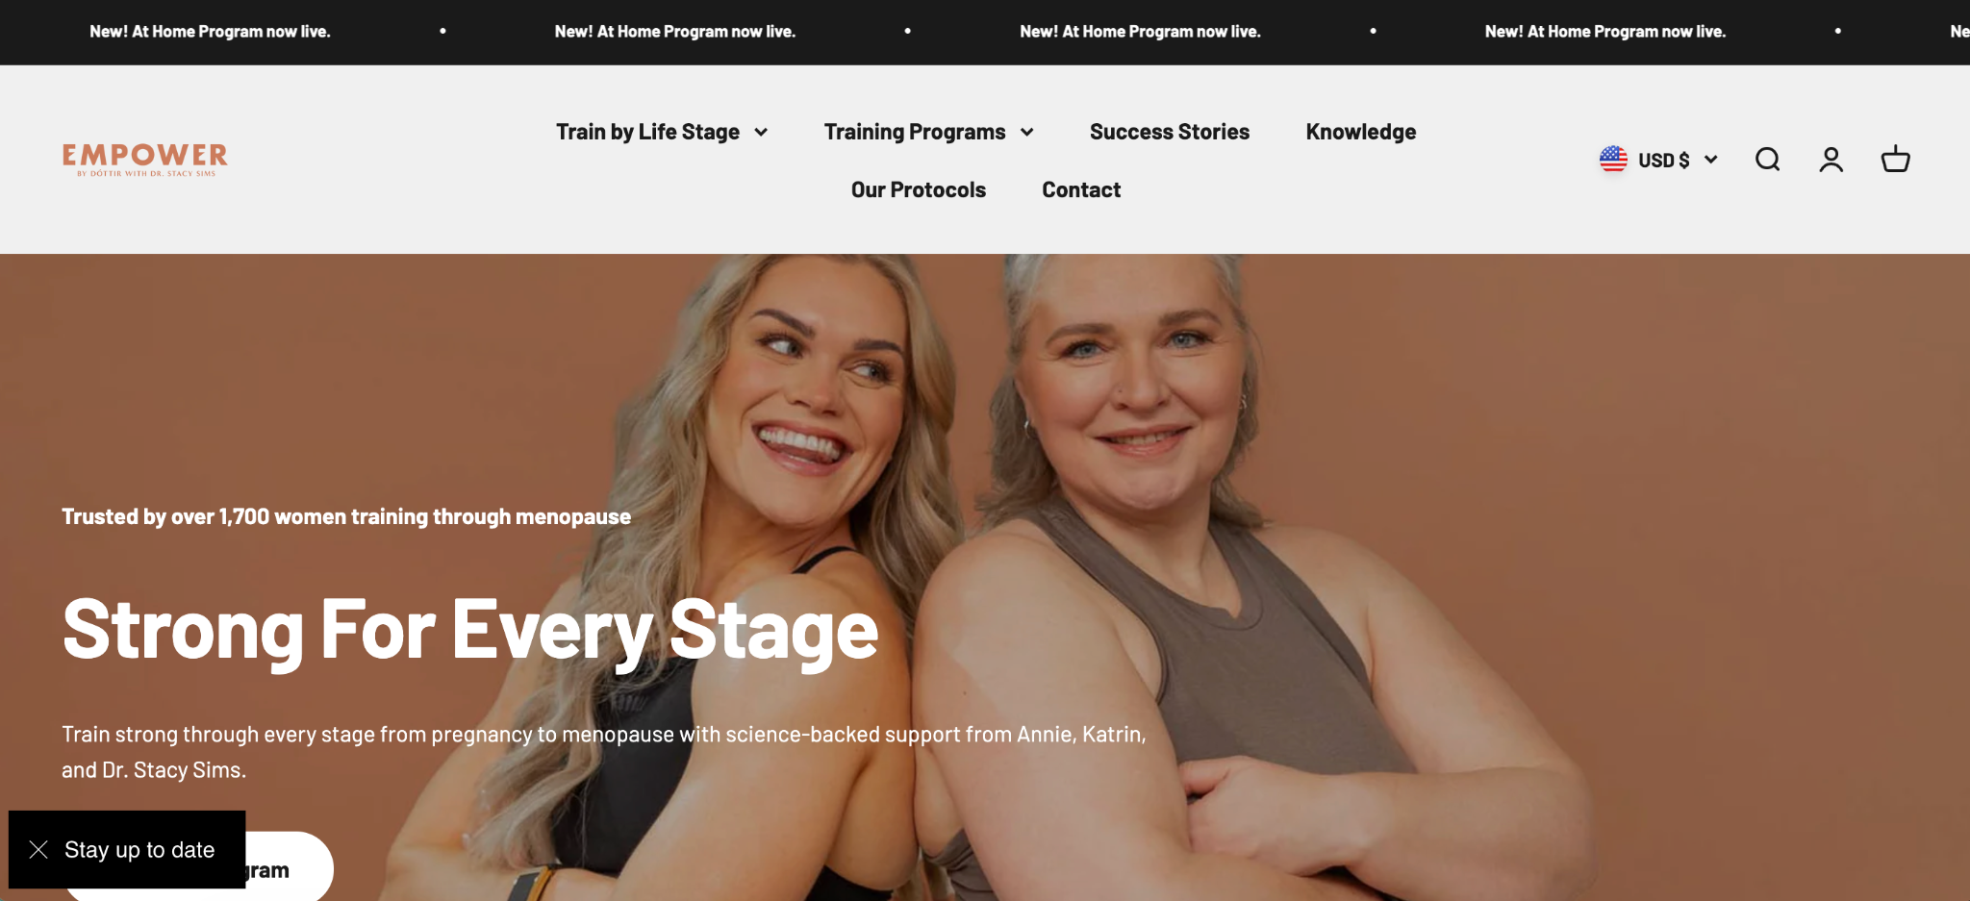The image size is (1970, 901).
Task: Open the Contact page
Action: 1081,189
